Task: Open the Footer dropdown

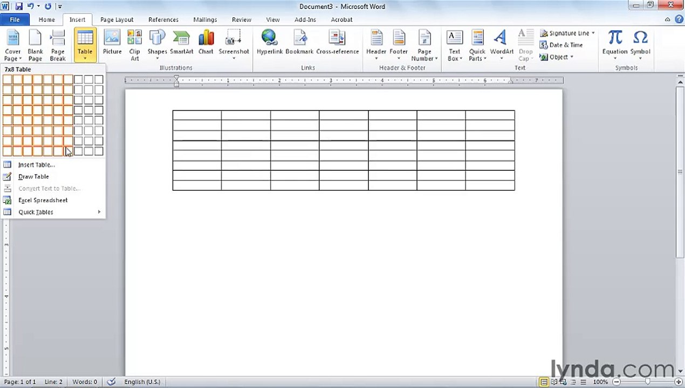Action: click(399, 46)
